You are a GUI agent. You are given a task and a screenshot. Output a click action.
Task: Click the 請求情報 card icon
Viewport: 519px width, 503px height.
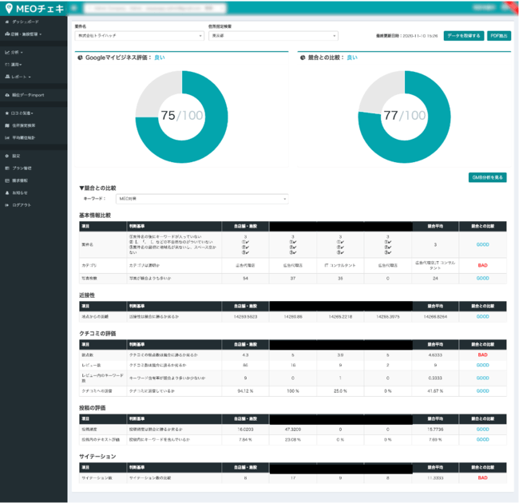click(x=6, y=180)
